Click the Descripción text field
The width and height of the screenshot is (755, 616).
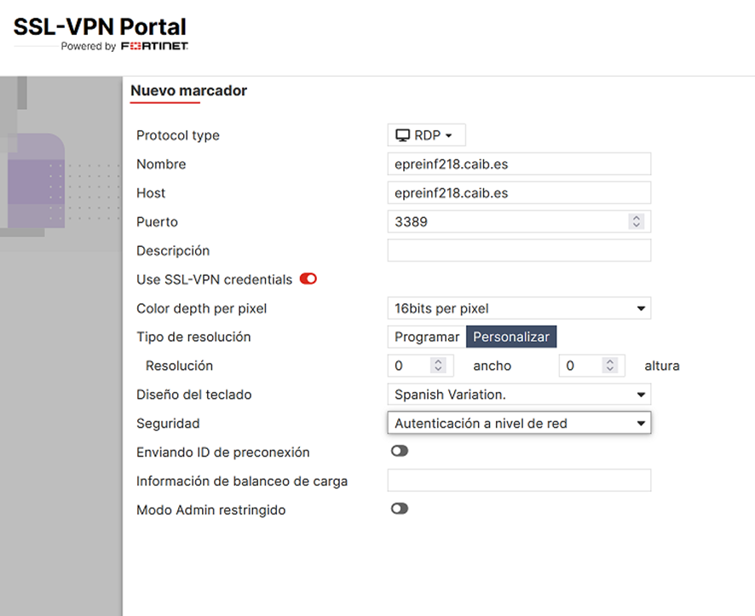tap(518, 251)
